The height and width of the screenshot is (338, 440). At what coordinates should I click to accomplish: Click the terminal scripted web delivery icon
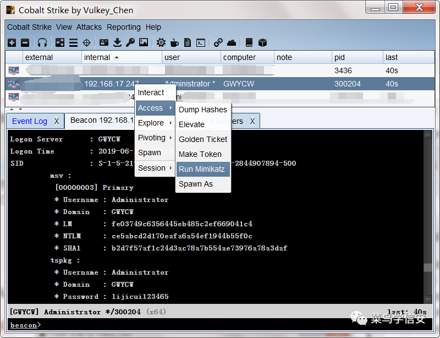[x=201, y=43]
